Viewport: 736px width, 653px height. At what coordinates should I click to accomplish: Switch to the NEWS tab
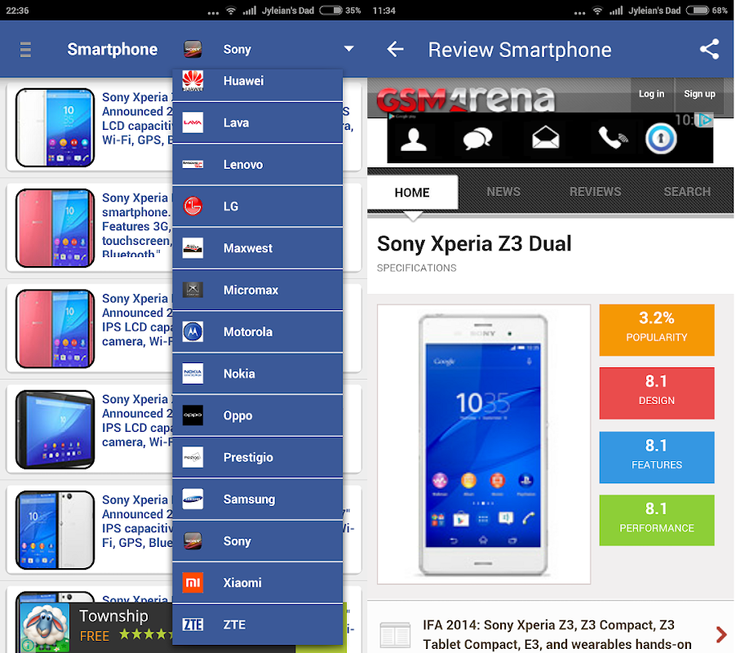[503, 192]
